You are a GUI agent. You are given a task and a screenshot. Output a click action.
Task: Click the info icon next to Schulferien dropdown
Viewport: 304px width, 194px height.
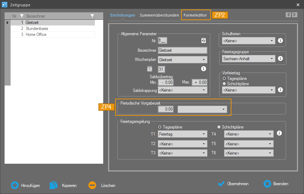(x=280, y=41)
